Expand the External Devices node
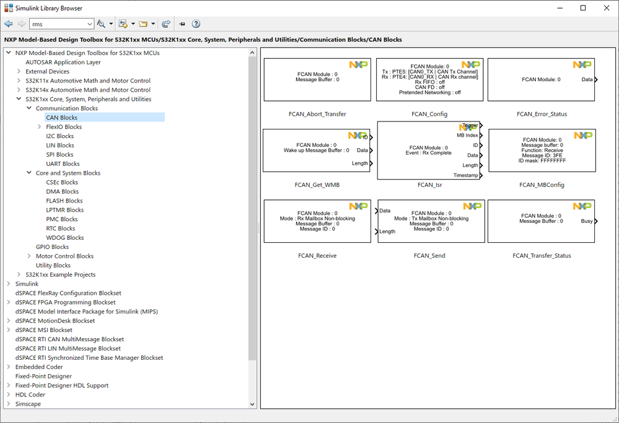Image resolution: width=619 pixels, height=423 pixels. pyautogui.click(x=19, y=71)
